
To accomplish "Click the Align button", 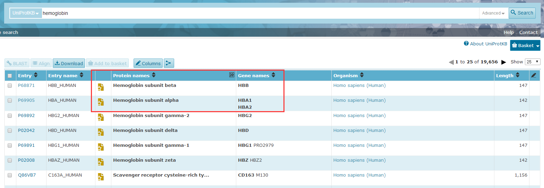I will (x=41, y=63).
